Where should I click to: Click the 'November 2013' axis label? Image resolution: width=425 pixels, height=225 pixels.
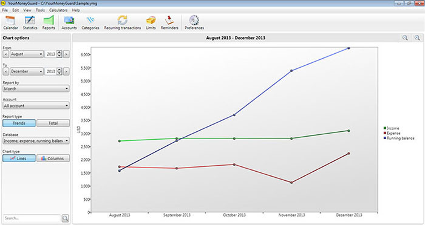click(291, 215)
